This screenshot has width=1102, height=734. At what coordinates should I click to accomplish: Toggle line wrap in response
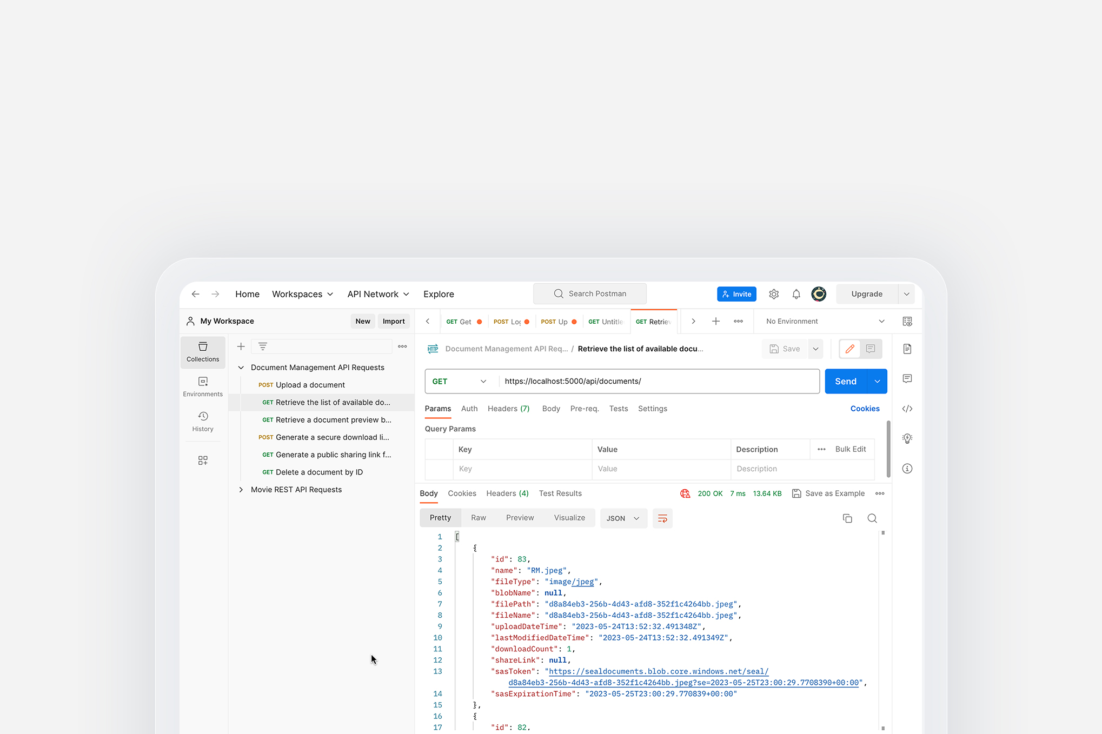(662, 518)
